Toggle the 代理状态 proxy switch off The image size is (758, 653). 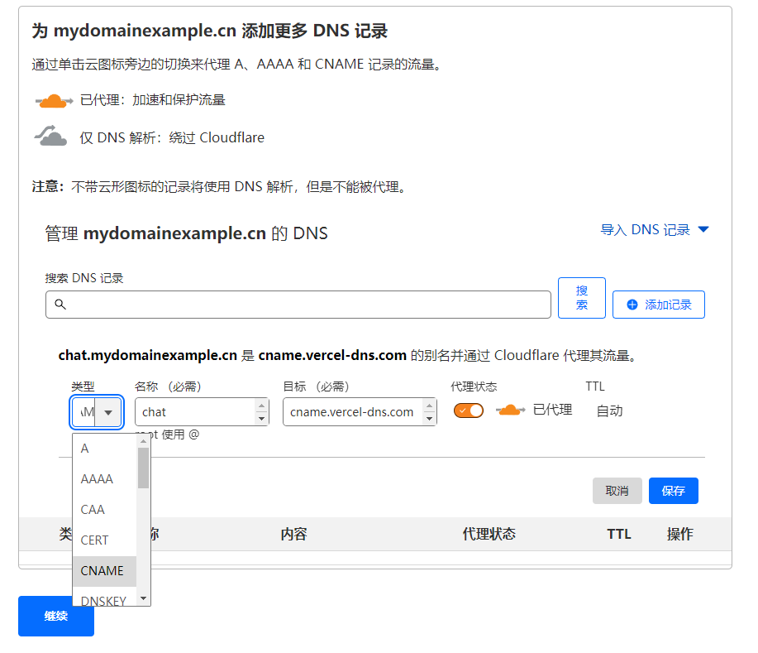click(469, 411)
